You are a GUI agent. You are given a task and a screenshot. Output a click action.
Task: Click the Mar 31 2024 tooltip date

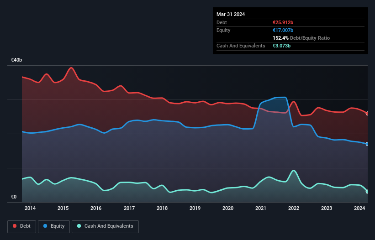(231, 14)
